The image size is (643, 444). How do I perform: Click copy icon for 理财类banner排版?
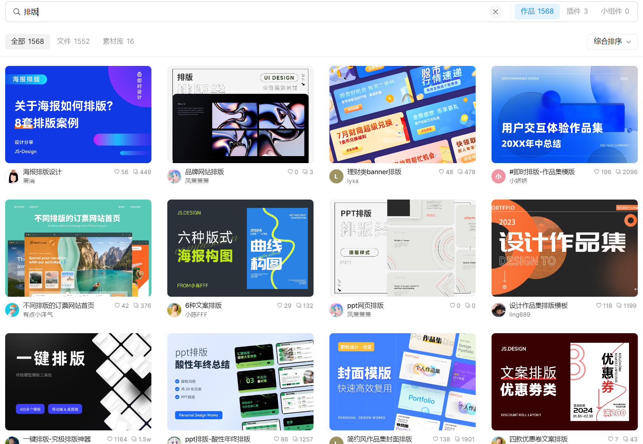tap(460, 172)
